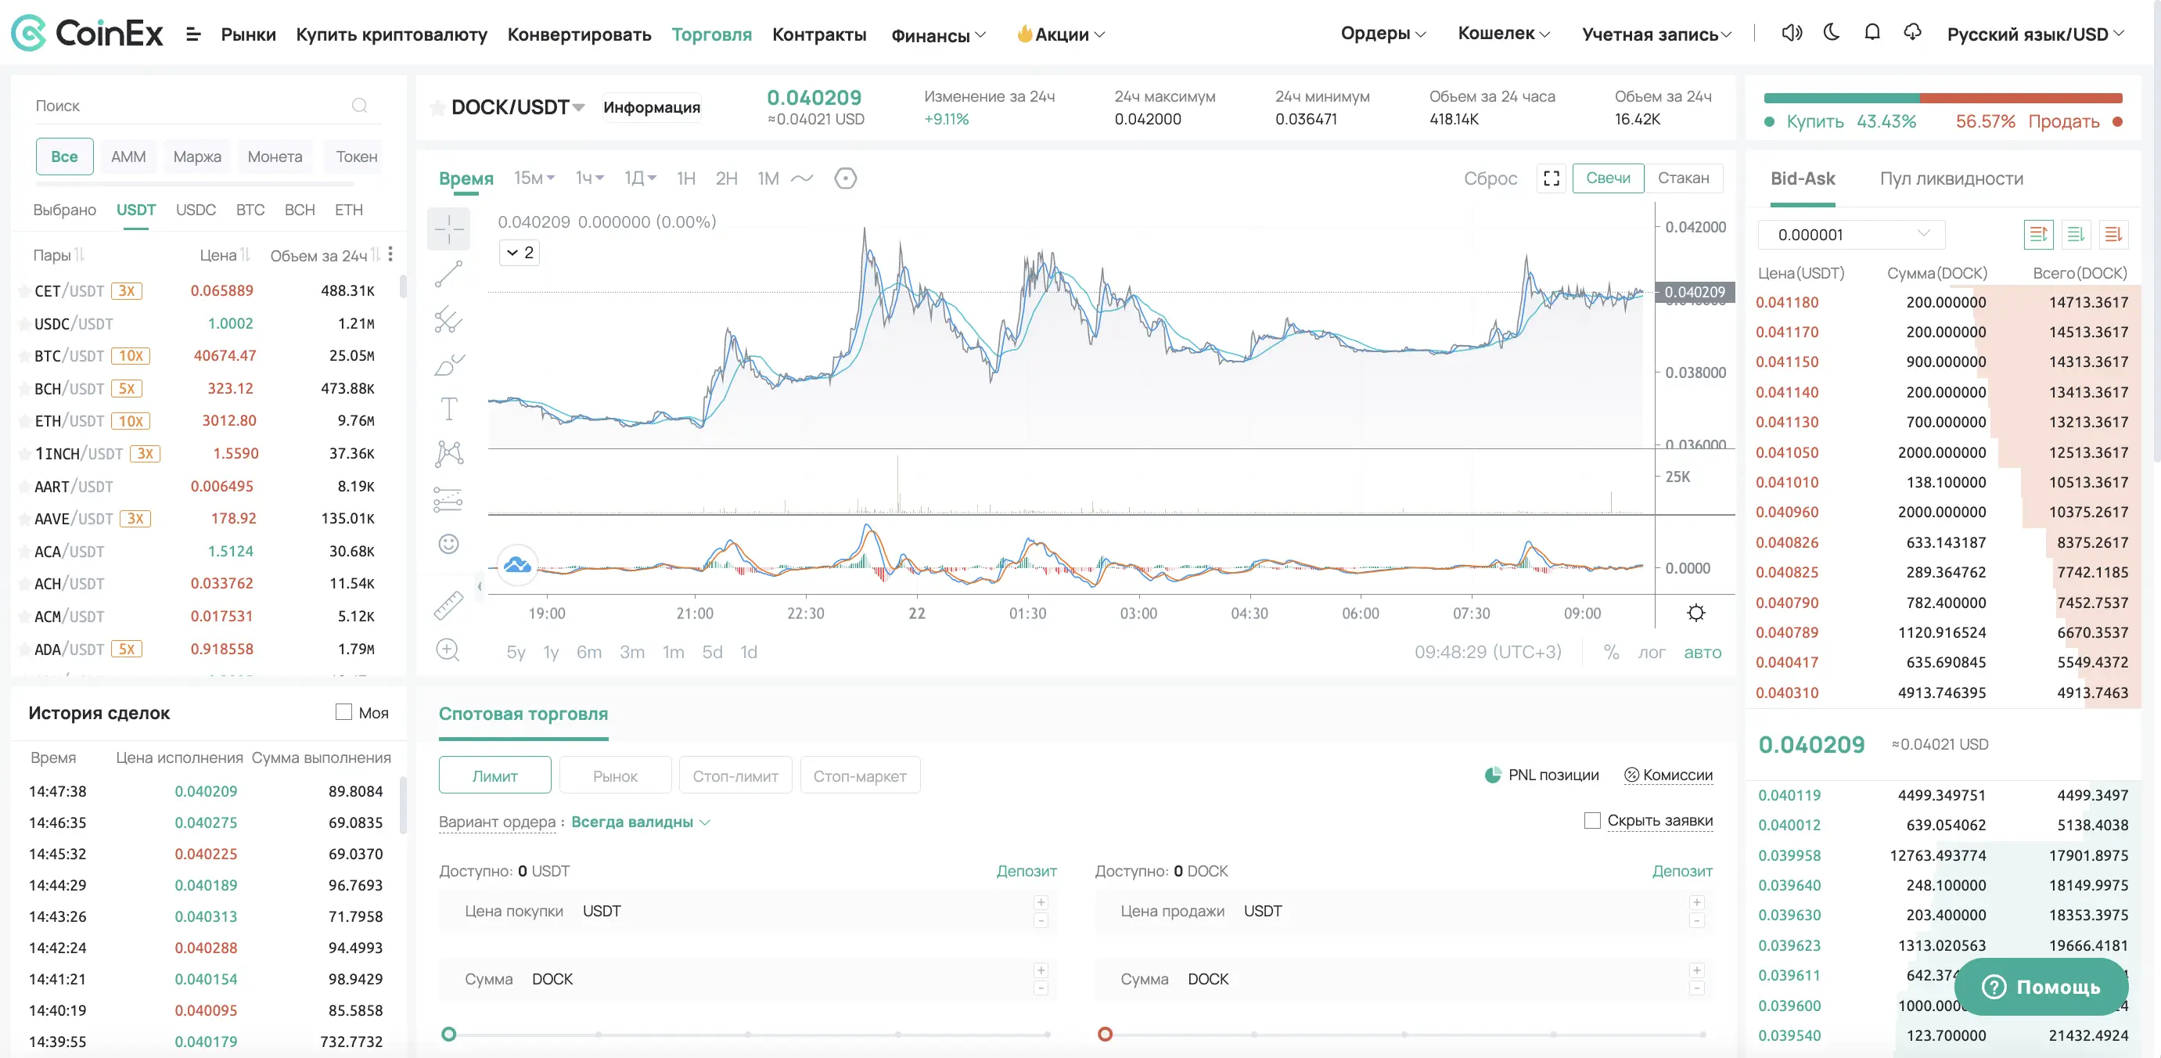Click the cloud save chart icon
This screenshot has height=1058, width=2161.
518,565
